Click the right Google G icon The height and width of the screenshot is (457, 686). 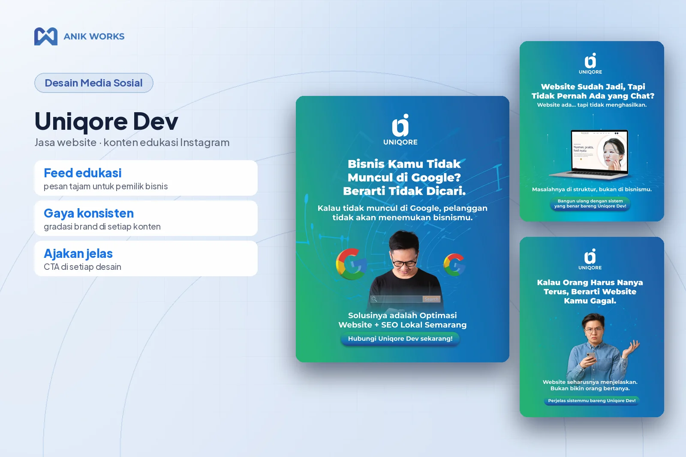[x=454, y=265]
